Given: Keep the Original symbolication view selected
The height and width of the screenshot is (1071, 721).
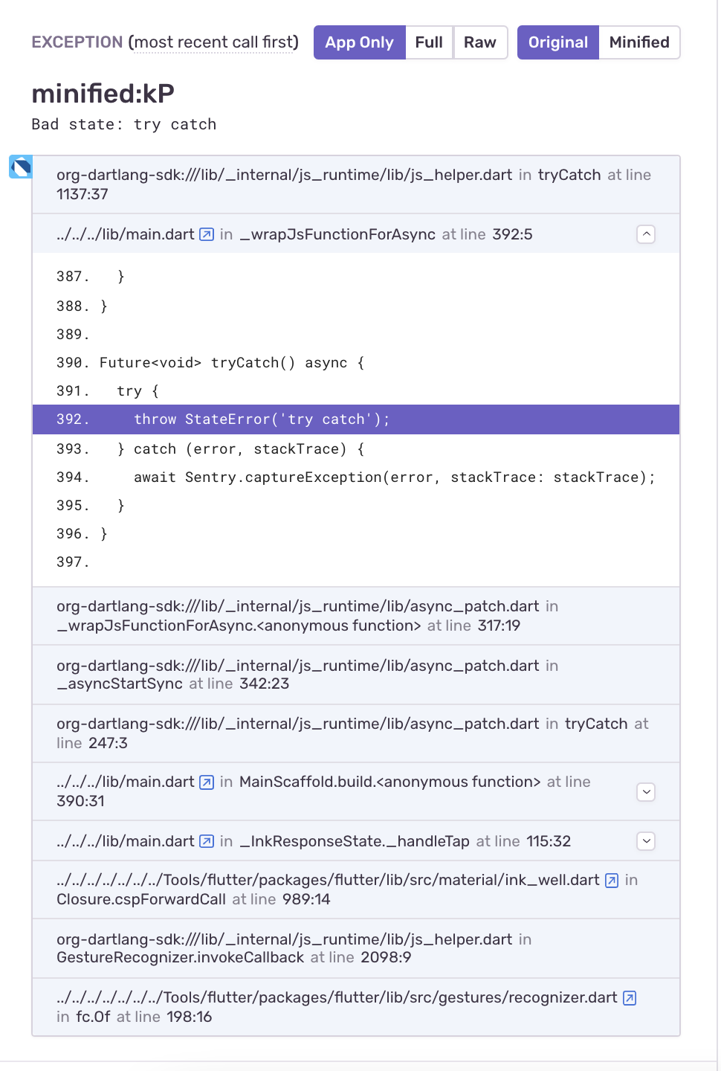Looking at the screenshot, I should 557,42.
